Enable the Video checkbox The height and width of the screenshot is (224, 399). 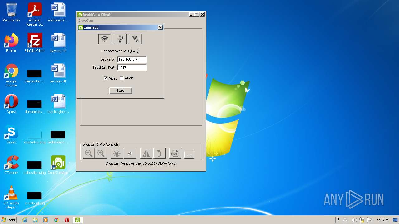point(106,78)
